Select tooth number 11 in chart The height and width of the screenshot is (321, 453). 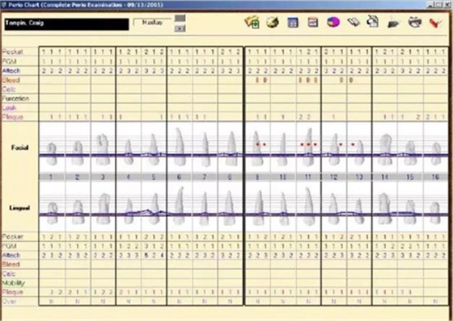pyautogui.click(x=308, y=177)
